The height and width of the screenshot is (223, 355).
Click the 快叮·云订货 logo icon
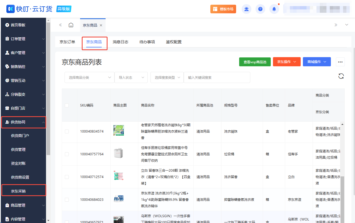[x=10, y=9]
